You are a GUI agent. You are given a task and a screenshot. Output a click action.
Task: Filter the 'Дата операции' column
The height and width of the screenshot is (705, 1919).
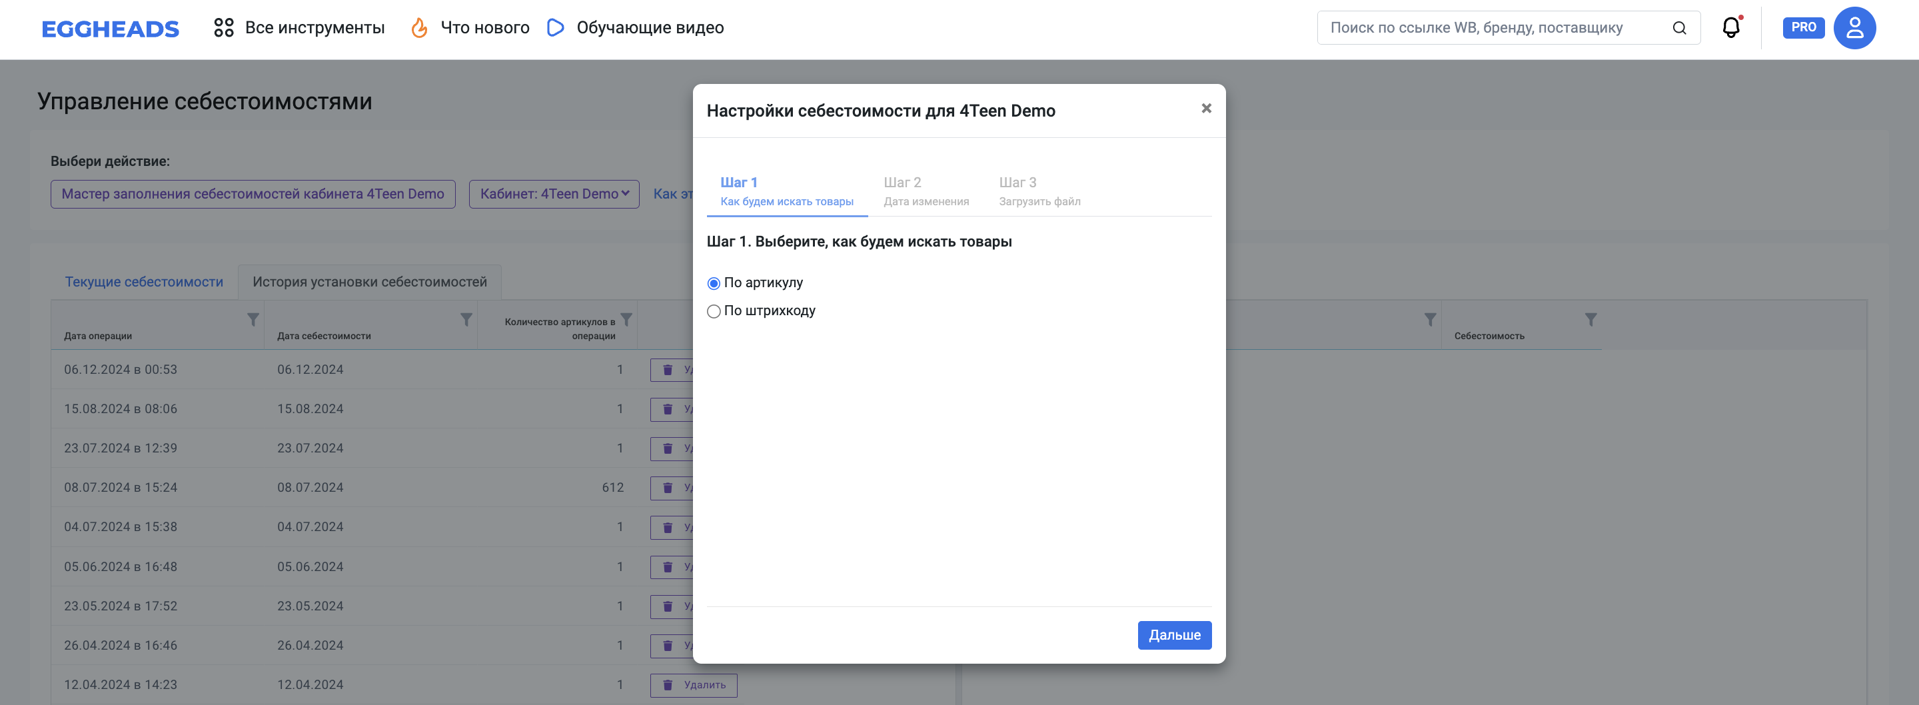click(253, 320)
